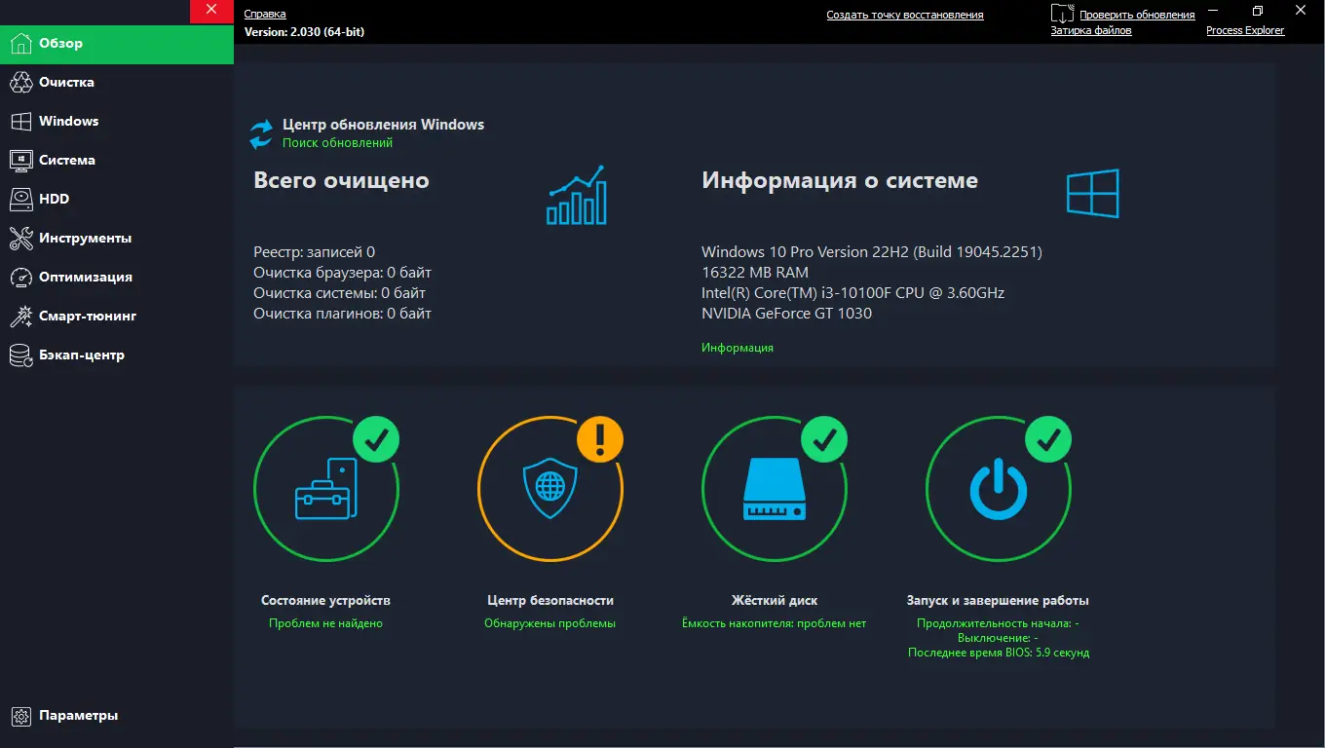Open the Обзор home icon in sidebar

[20, 44]
